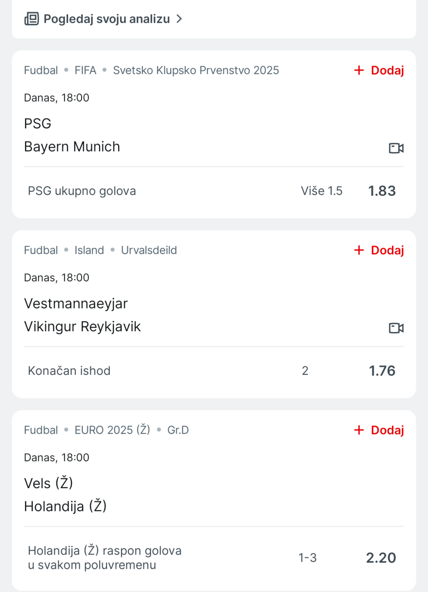
Task: Expand chevron next to Pogledaj svoju analizu
Action: pyautogui.click(x=179, y=19)
